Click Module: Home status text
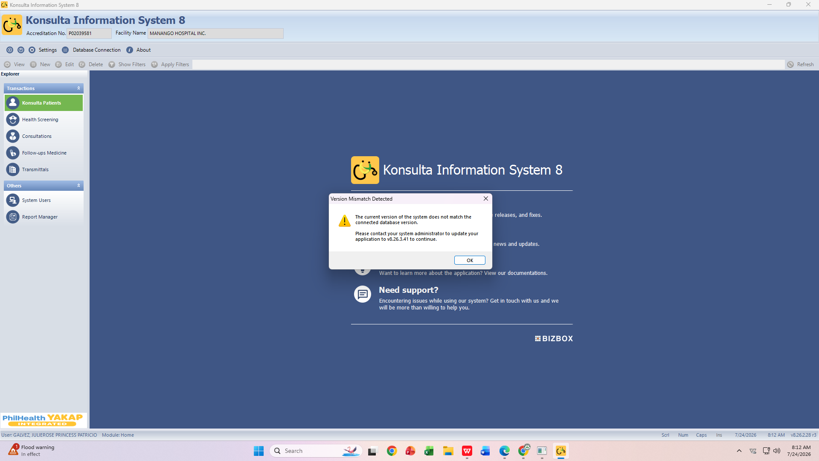The width and height of the screenshot is (819, 461). pyautogui.click(x=118, y=435)
